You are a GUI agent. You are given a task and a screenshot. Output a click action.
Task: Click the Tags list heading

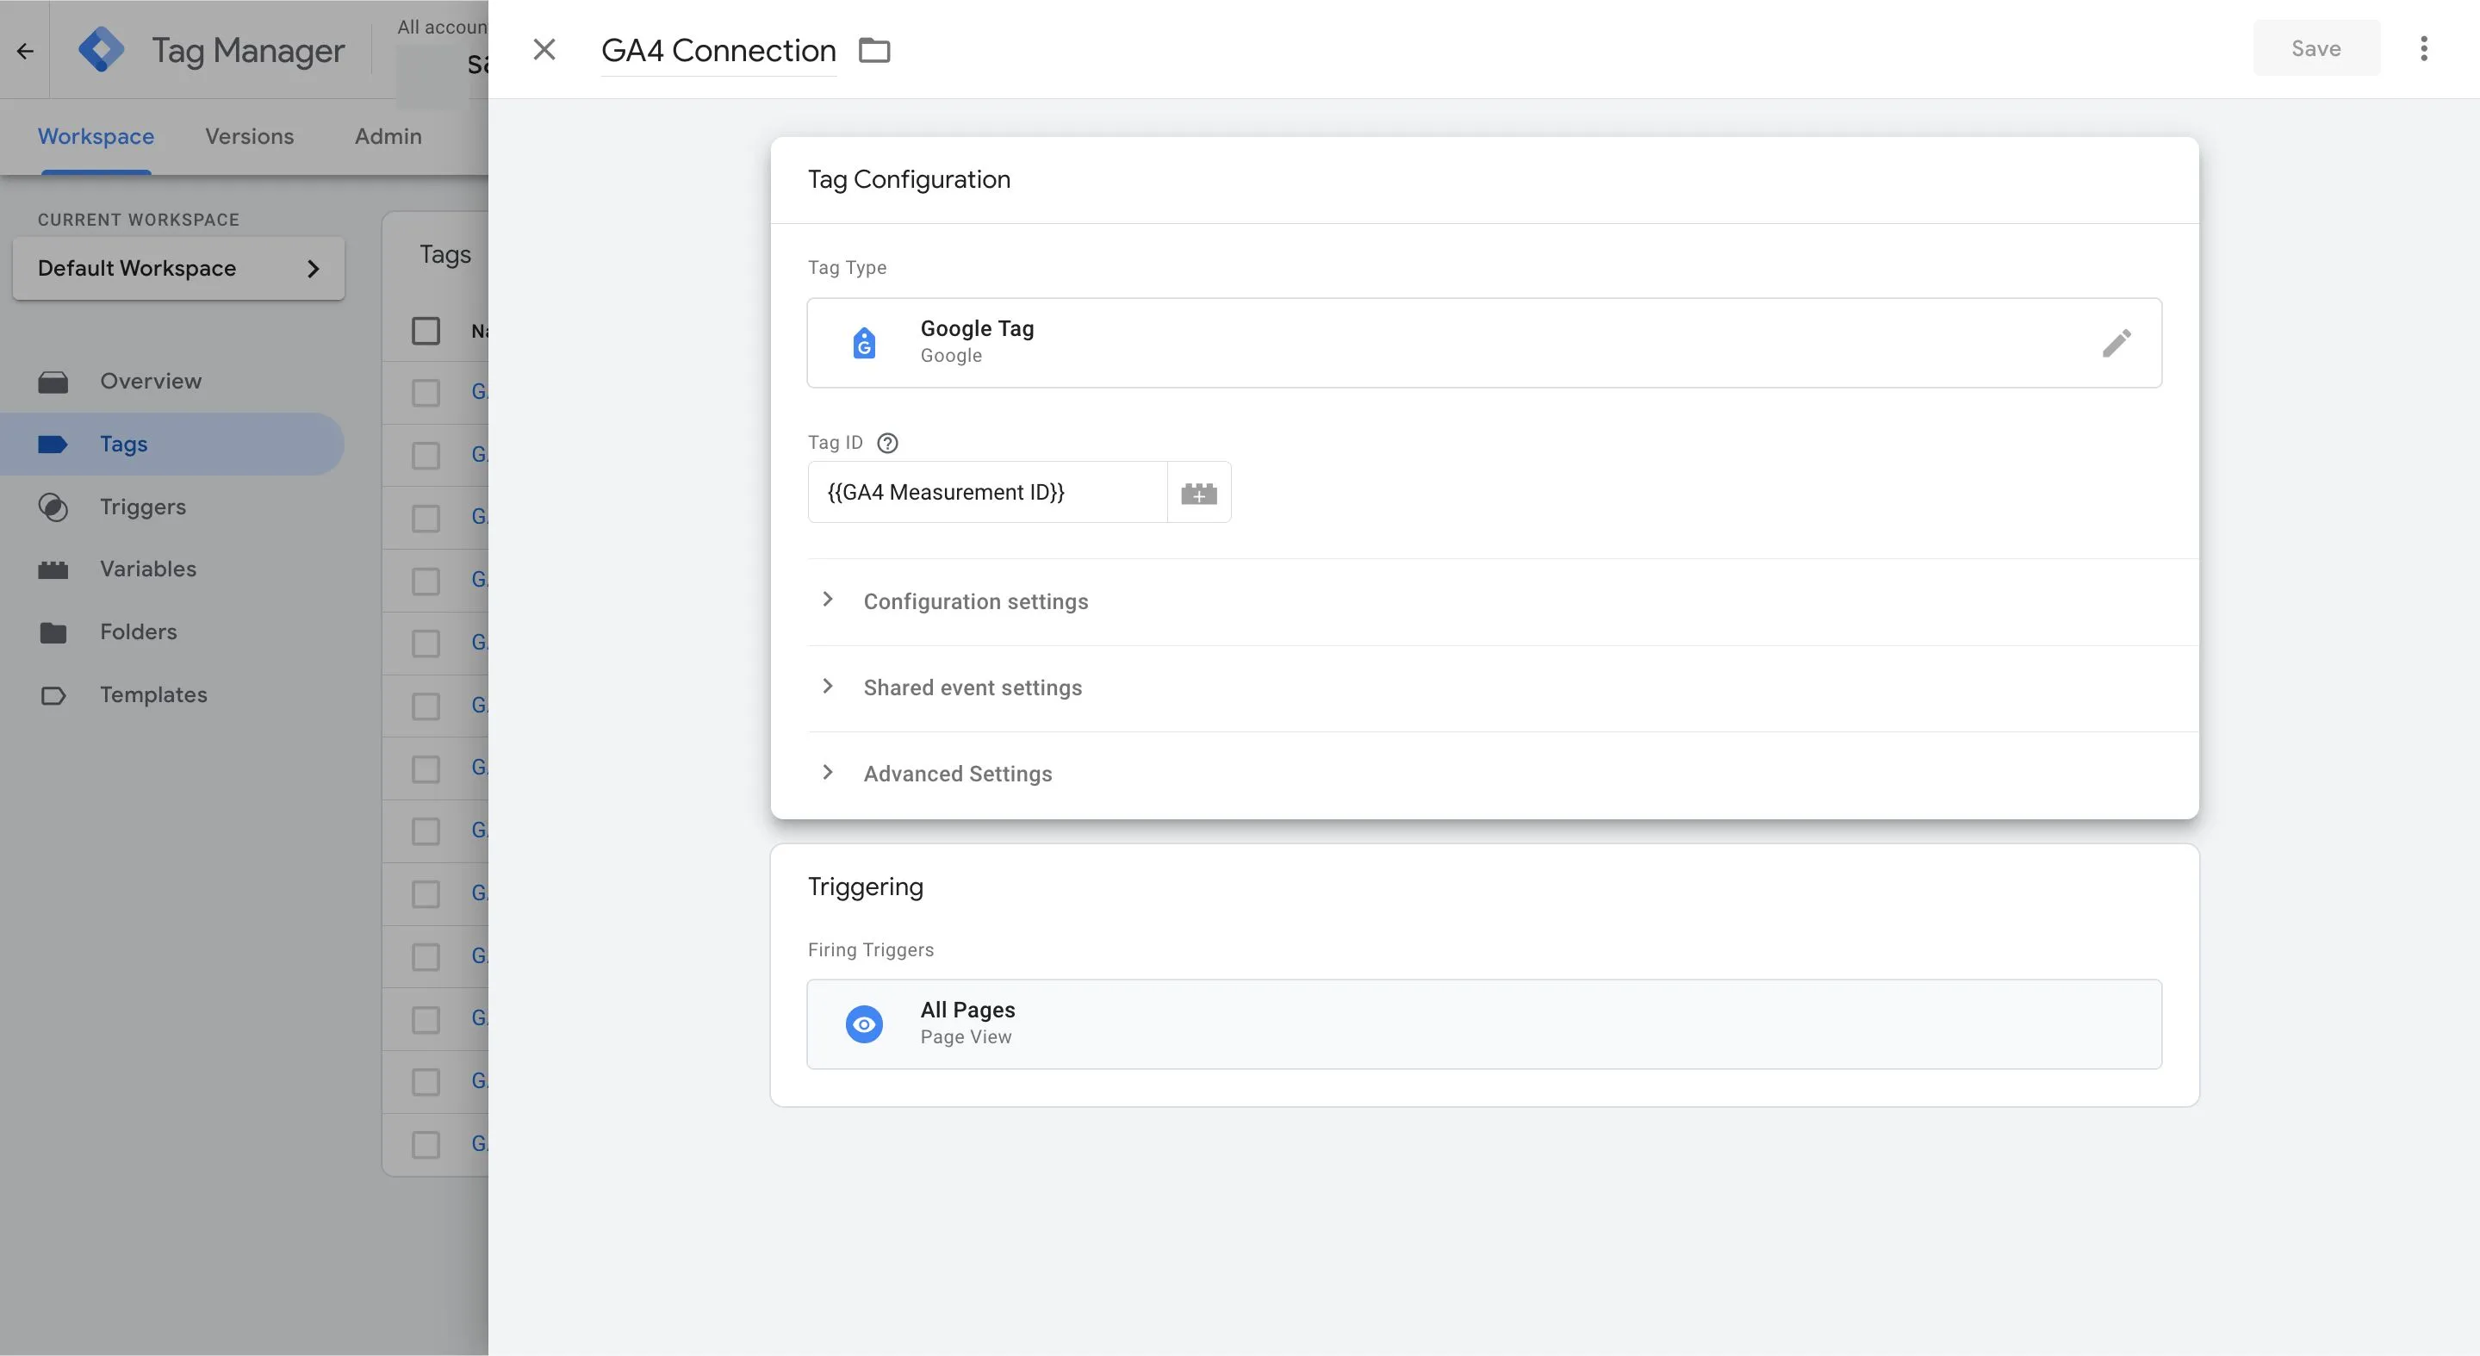pos(444,254)
